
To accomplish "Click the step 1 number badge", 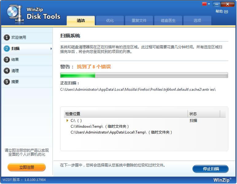I will (7, 38).
